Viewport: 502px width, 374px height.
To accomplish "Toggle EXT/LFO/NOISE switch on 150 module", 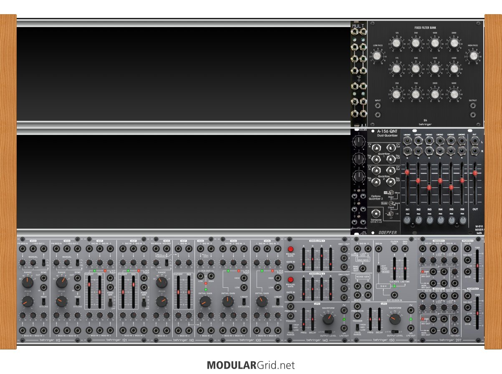I will pos(378,269).
